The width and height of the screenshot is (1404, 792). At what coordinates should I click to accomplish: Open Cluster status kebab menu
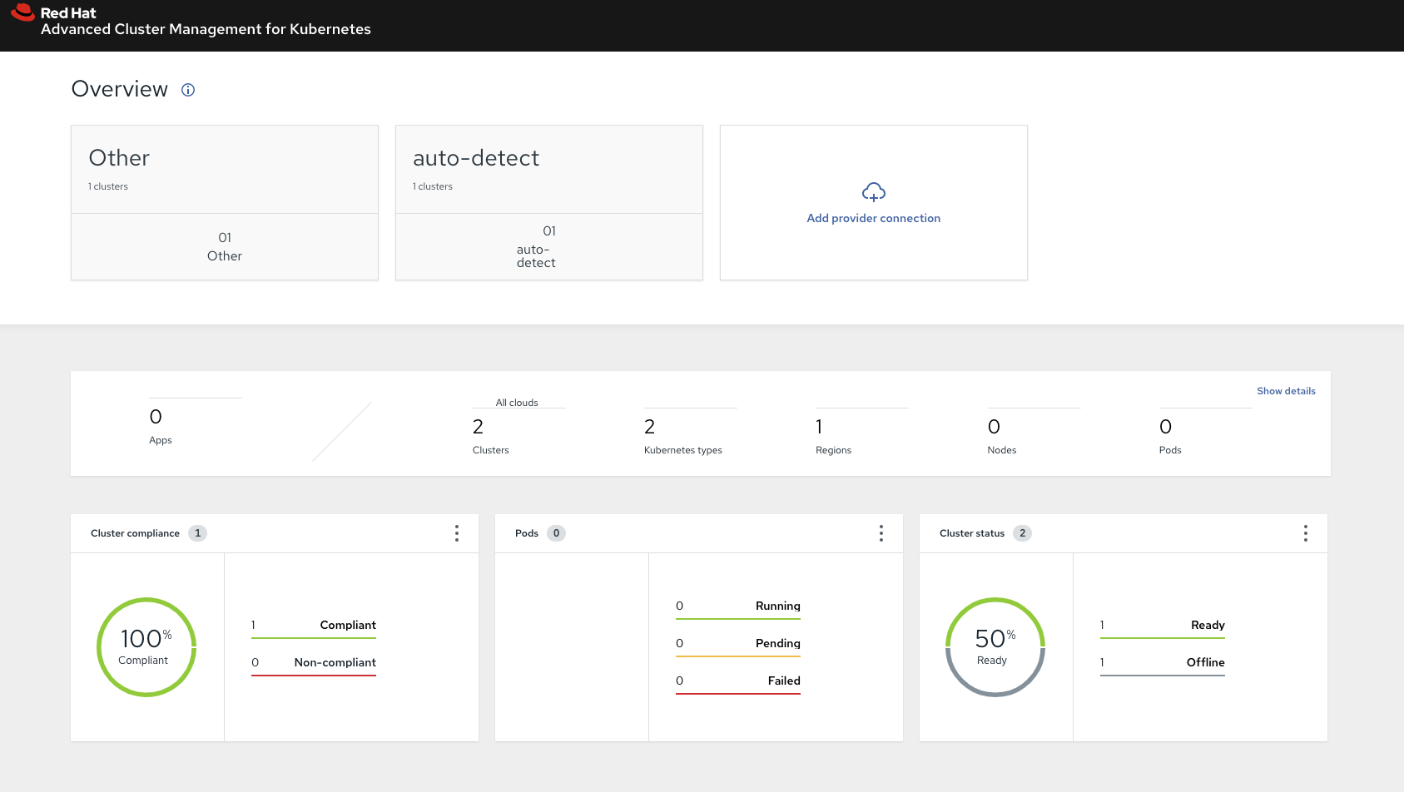coord(1306,533)
